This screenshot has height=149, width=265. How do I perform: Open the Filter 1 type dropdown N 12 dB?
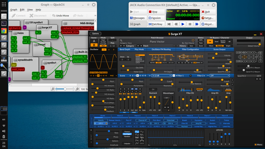pos(161,76)
